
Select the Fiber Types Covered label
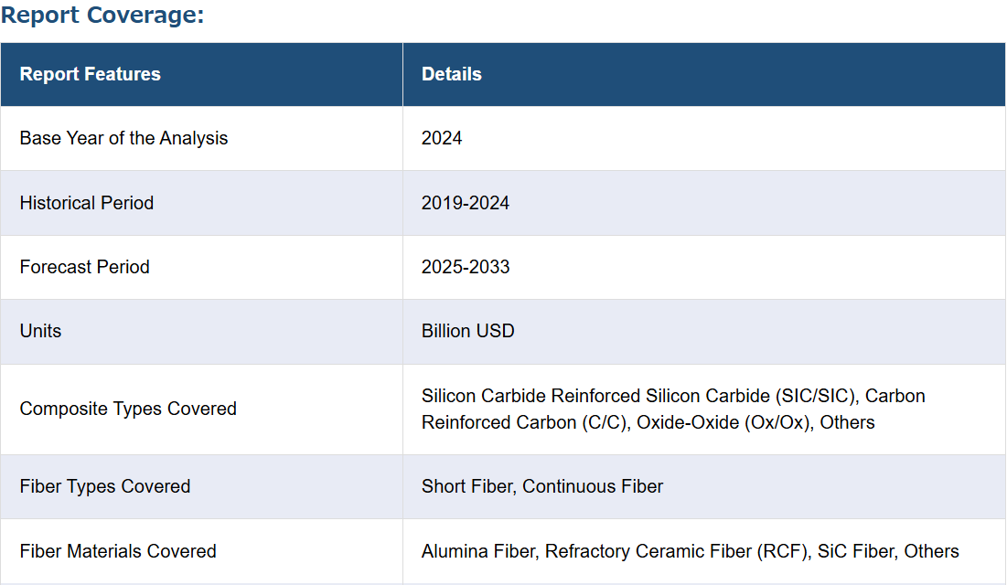[104, 486]
